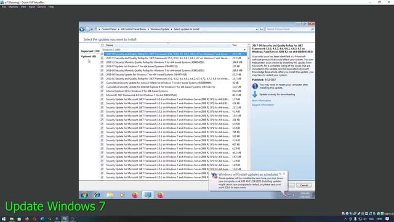Open the address bar history dropdown
The width and height of the screenshot is (394, 222).
coord(257,29)
